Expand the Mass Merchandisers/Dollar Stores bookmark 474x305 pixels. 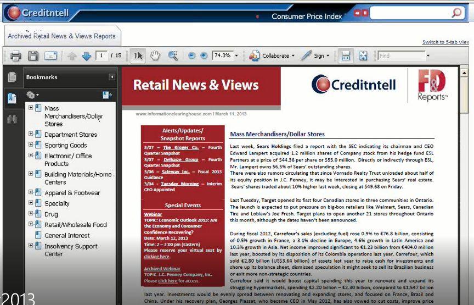tap(31, 108)
